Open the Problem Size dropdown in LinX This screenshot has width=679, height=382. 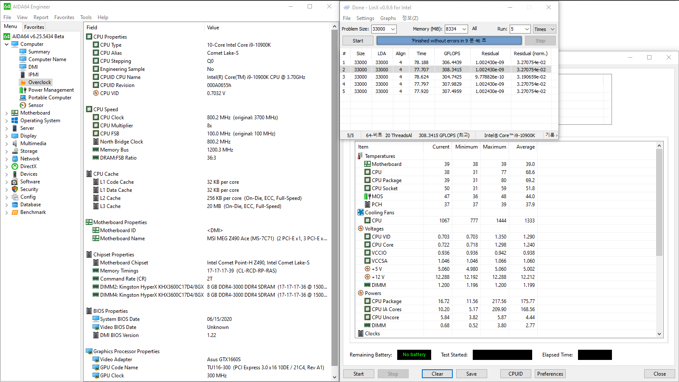pyautogui.click(x=393, y=29)
